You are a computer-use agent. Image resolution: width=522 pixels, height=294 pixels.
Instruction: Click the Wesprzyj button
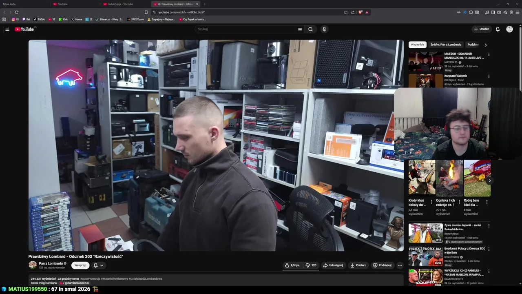pyautogui.click(x=80, y=265)
